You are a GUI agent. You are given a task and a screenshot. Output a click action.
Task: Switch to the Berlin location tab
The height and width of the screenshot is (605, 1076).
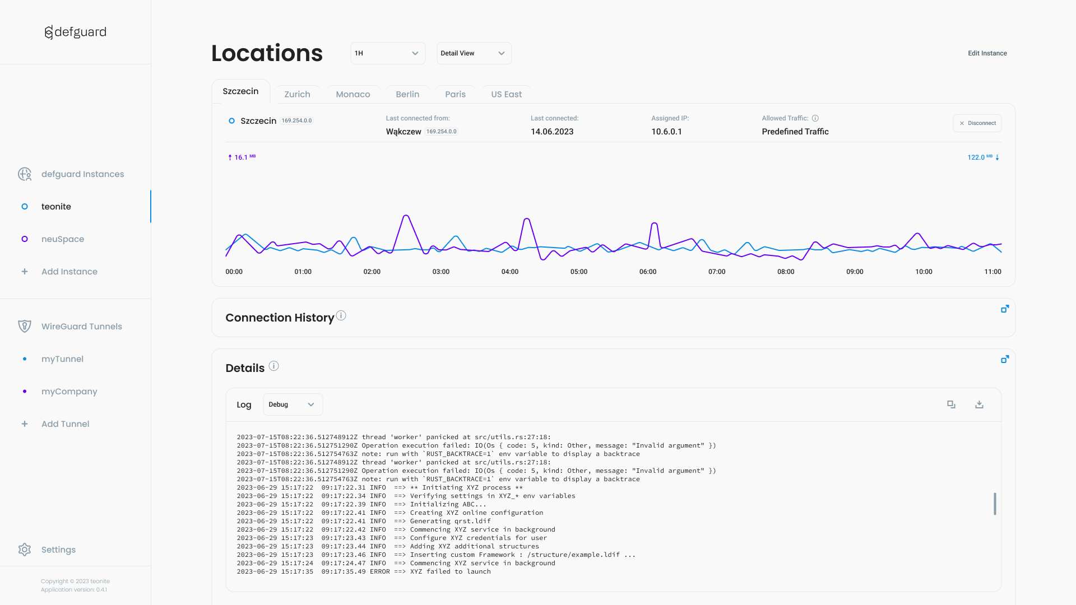(407, 94)
